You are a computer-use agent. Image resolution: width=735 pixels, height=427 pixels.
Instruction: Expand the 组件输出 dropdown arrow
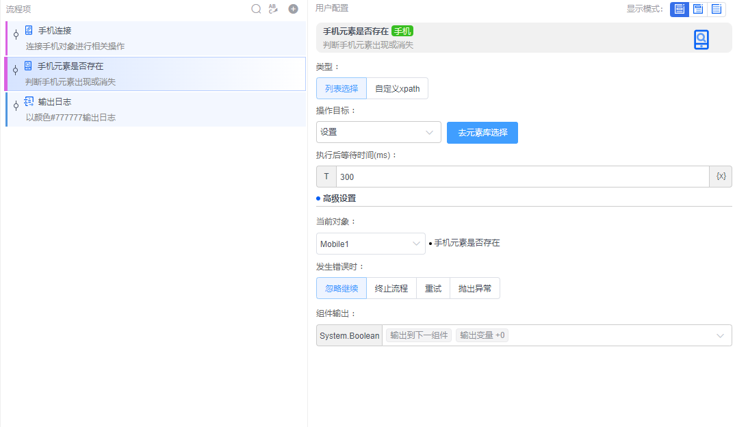719,335
